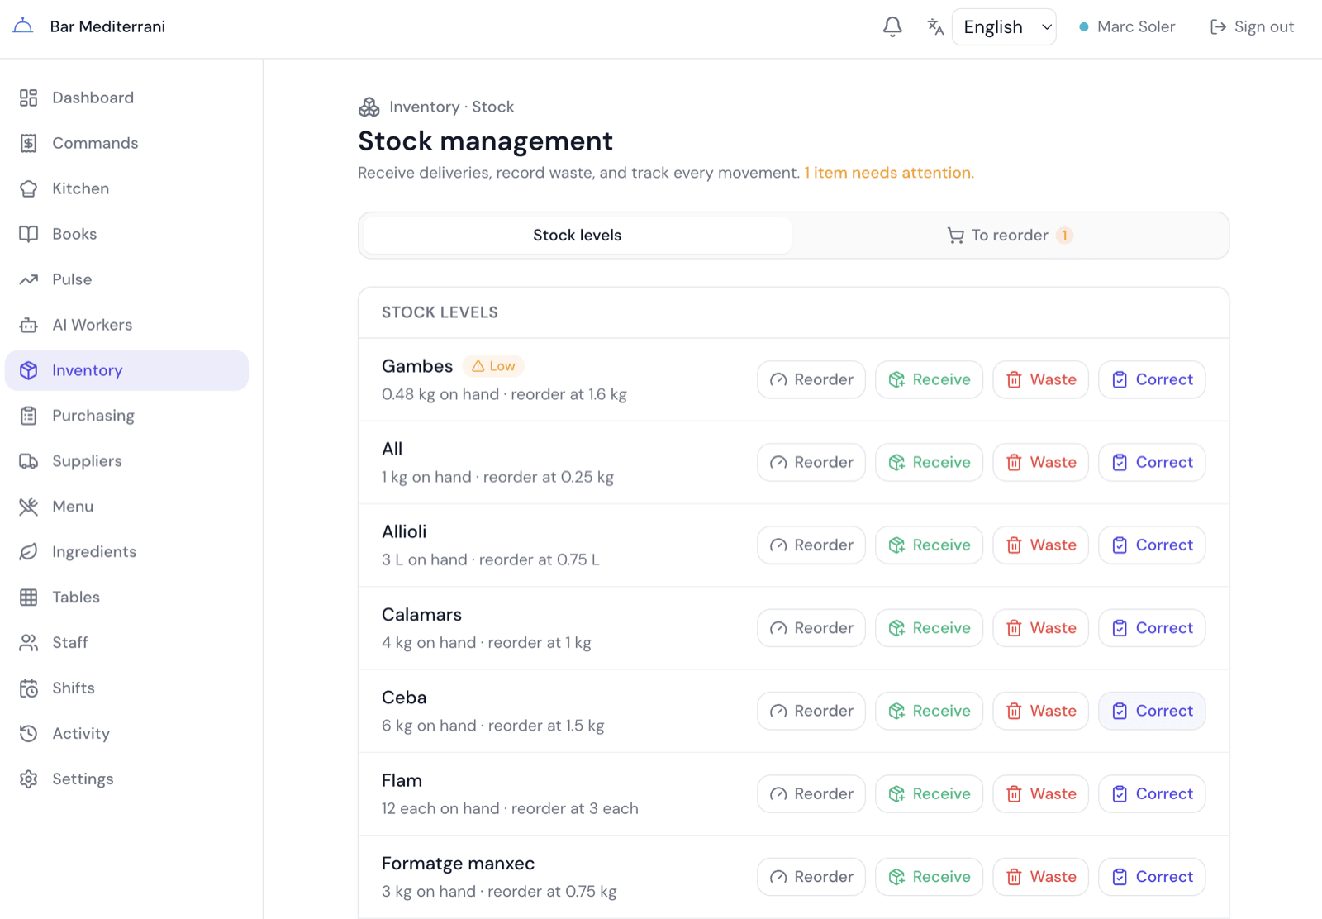Click Reorder for Allioli

[x=811, y=545]
